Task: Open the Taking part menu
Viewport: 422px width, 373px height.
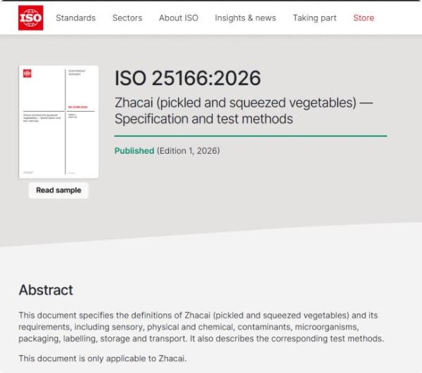Action: click(314, 18)
